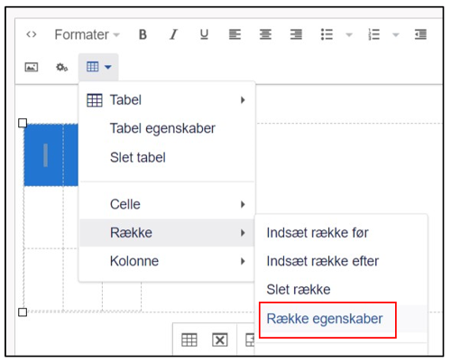Click the insert image icon

pyautogui.click(x=32, y=67)
